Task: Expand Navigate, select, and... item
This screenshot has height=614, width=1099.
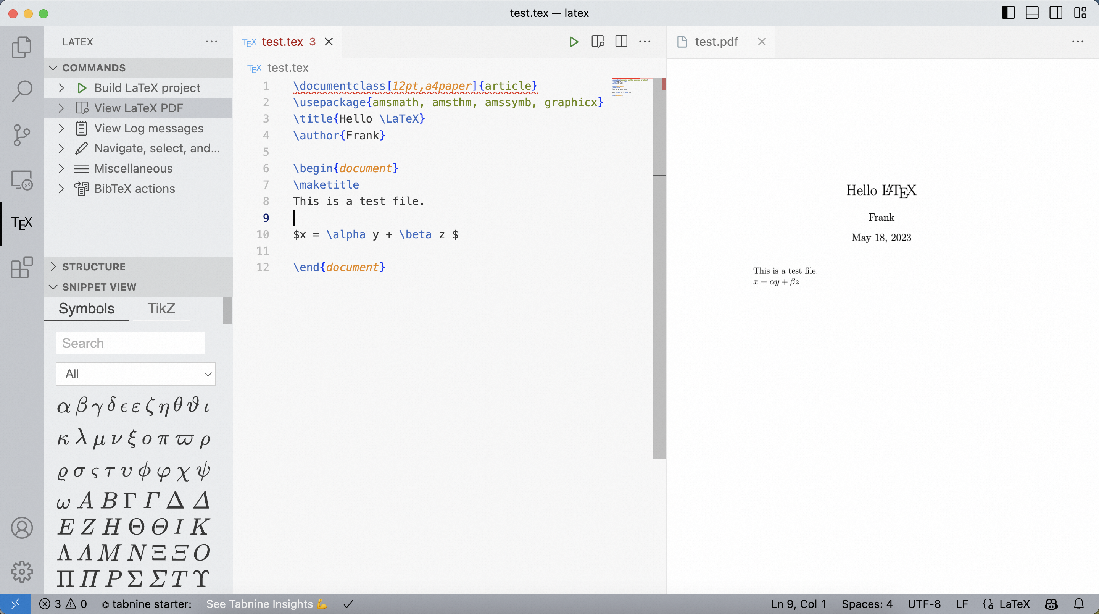Action: coord(138,148)
